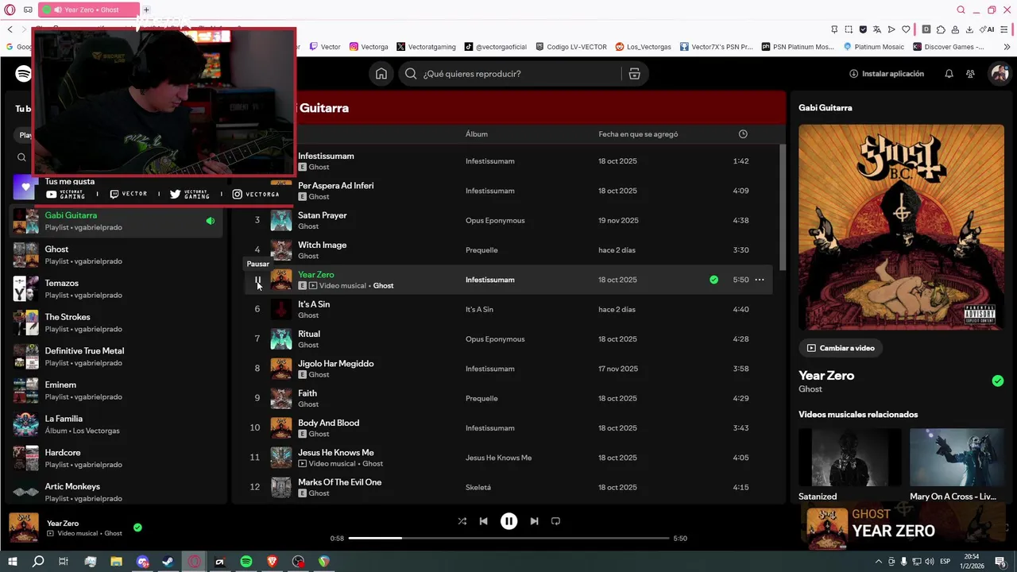Image resolution: width=1017 pixels, height=572 pixels.
Task: Open the Eminem playlist
Action: 118,391
